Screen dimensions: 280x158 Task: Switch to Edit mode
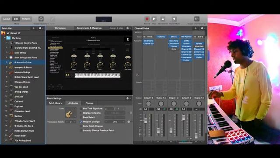pos(16,19)
